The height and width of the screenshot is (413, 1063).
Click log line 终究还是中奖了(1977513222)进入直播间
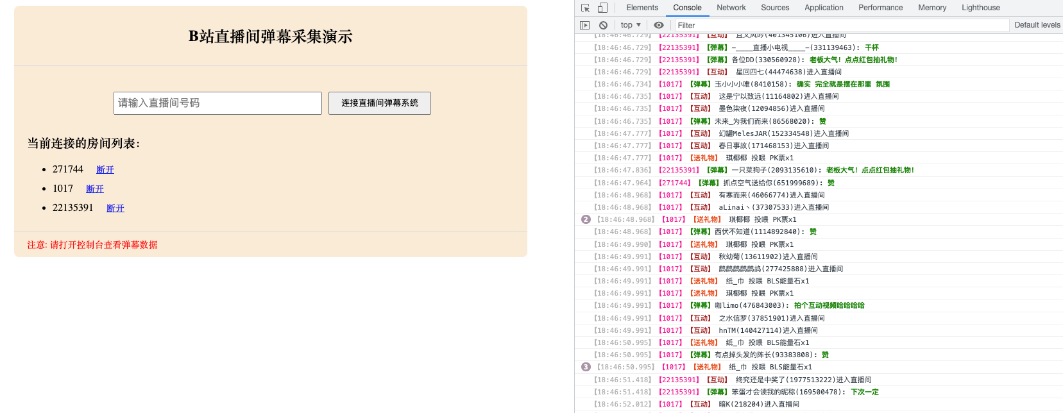click(819, 380)
